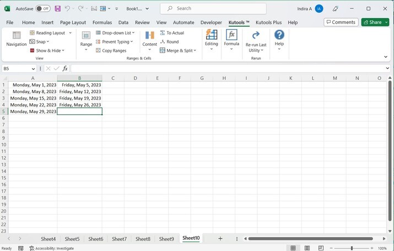
Task: Select the Sheet4 tab
Action: coord(48,239)
